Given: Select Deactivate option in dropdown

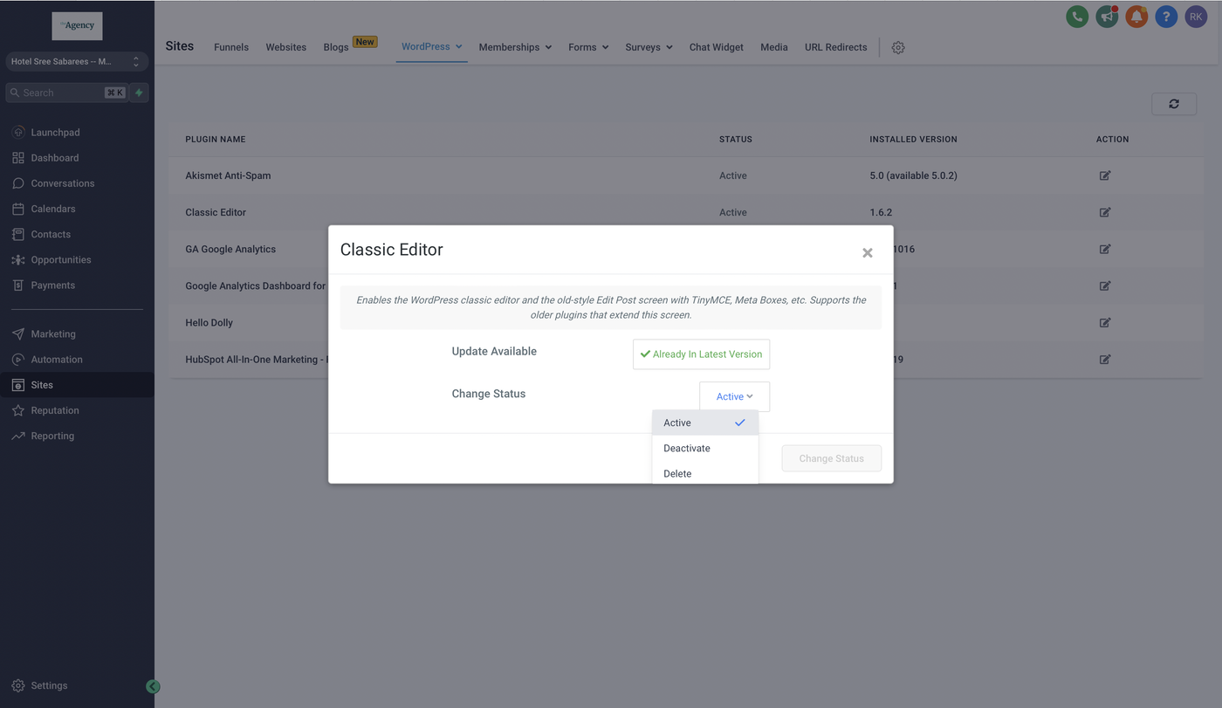Looking at the screenshot, I should click(x=705, y=448).
